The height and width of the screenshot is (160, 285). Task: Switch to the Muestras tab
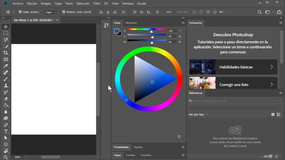click(131, 23)
